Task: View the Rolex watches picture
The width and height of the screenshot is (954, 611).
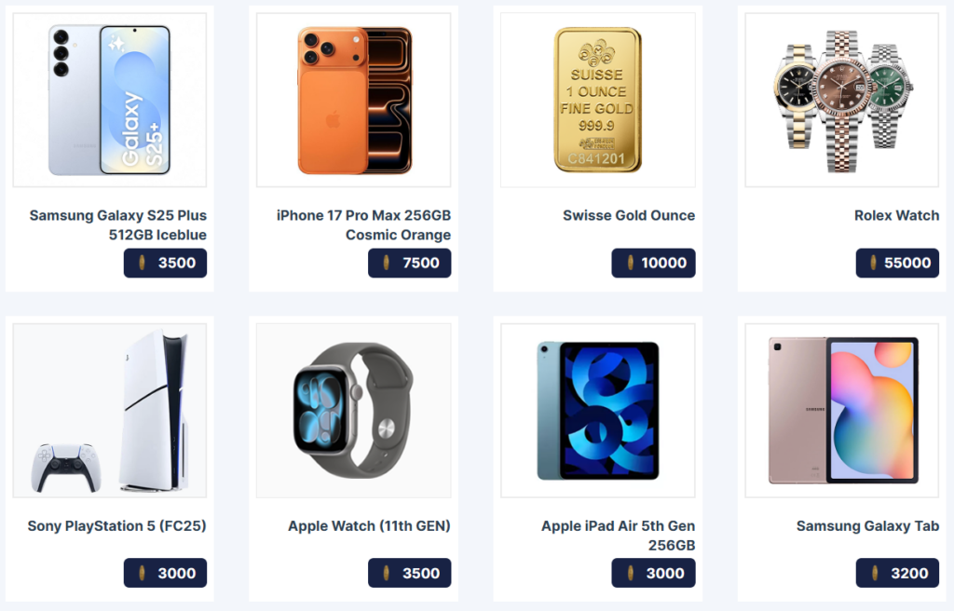Action: coord(842,100)
